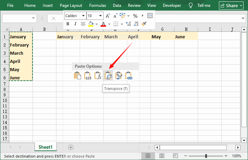Choose the Paste Values (123) icon
The width and height of the screenshot is (248, 160).
tap(88, 76)
